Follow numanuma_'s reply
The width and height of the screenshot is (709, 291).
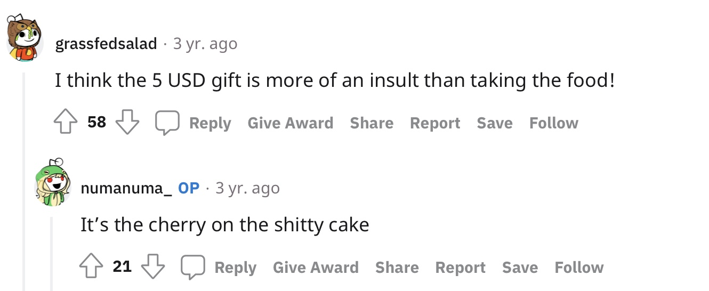click(x=579, y=267)
